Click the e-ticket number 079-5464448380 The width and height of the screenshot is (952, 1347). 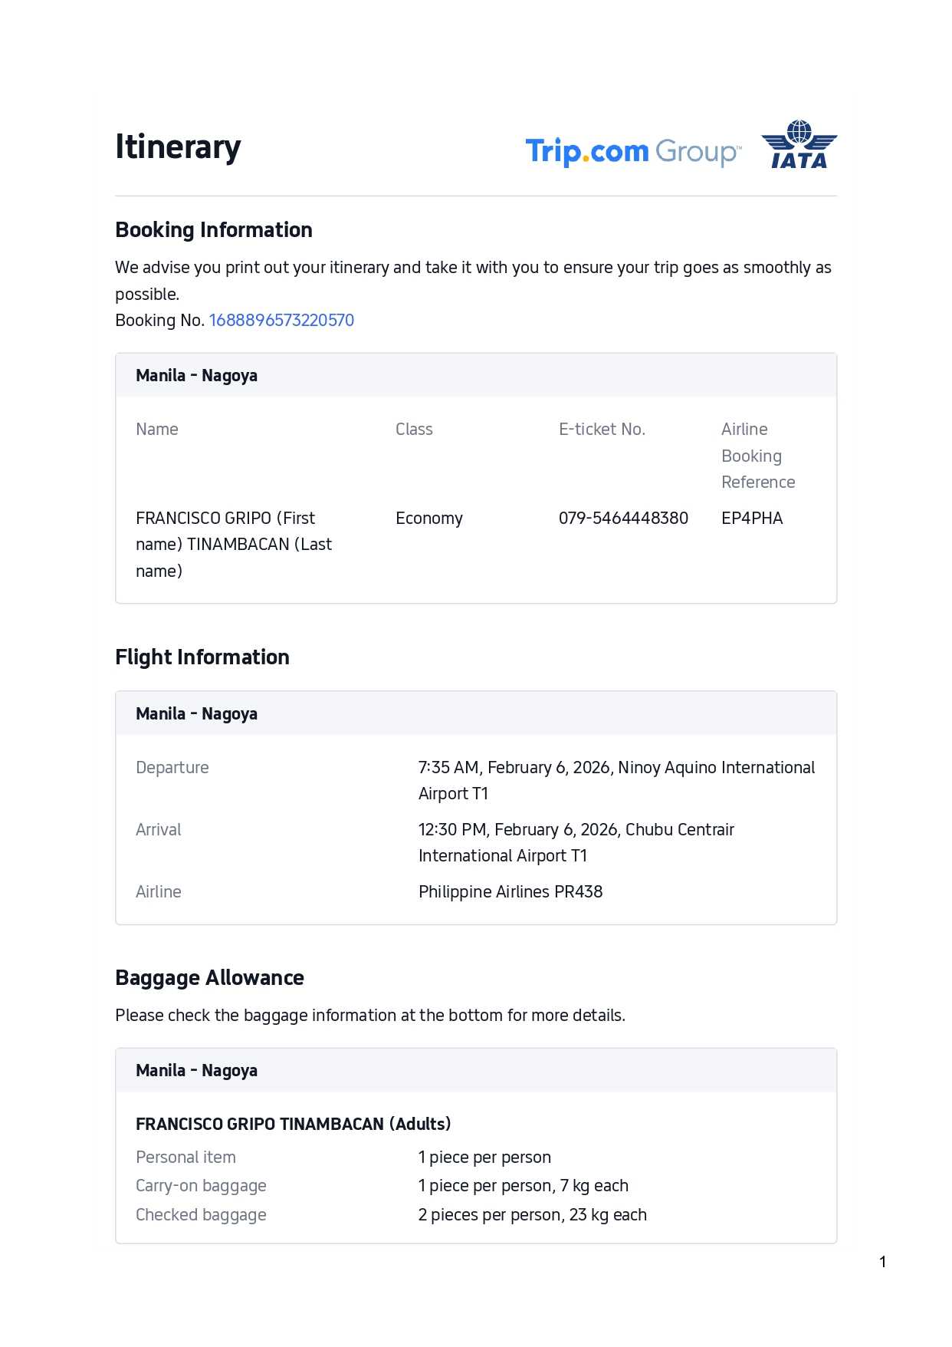(x=623, y=519)
